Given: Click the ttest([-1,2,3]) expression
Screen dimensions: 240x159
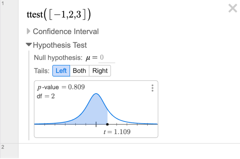Looking at the screenshot, I should 59,14.
